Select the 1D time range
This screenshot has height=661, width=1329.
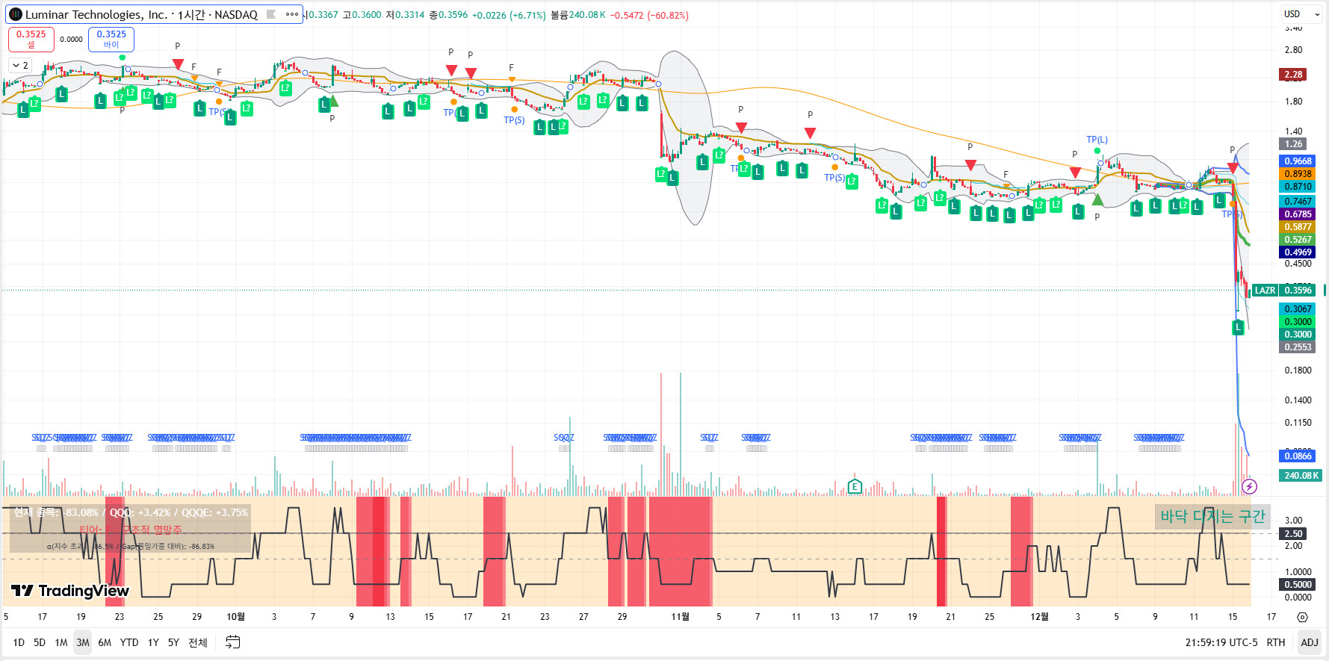[19, 642]
